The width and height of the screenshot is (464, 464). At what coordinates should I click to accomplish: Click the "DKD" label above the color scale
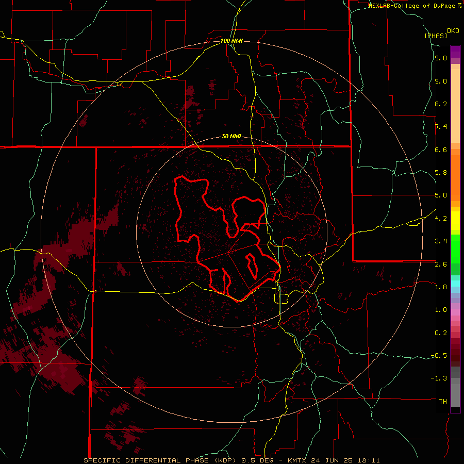coord(453,31)
